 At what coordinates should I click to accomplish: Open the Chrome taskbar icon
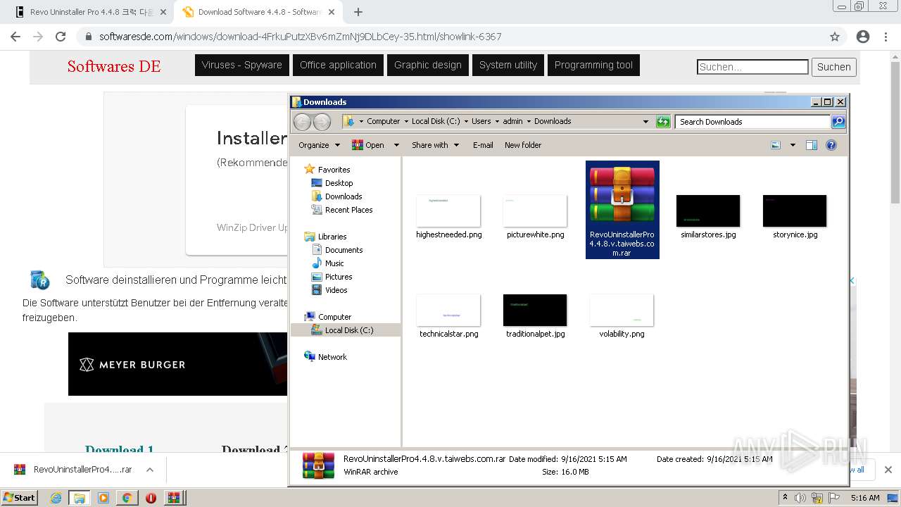[x=127, y=498]
